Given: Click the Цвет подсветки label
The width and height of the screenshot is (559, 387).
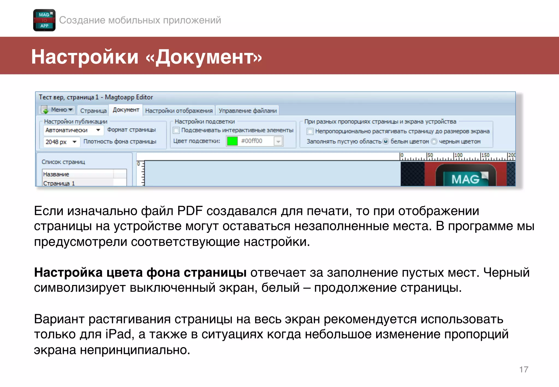Looking at the screenshot, I should (x=197, y=141).
